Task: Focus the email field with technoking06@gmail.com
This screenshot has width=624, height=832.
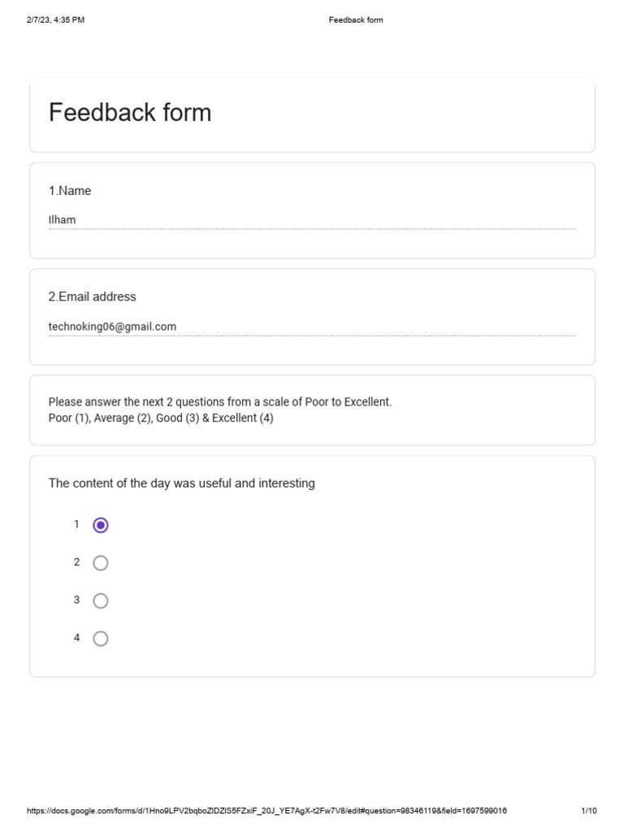Action: tap(312, 327)
